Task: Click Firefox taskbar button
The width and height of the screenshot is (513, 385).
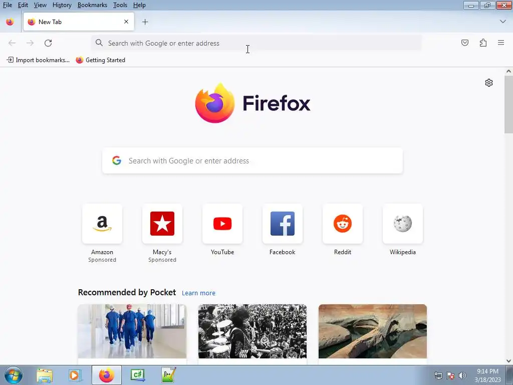Action: point(107,375)
